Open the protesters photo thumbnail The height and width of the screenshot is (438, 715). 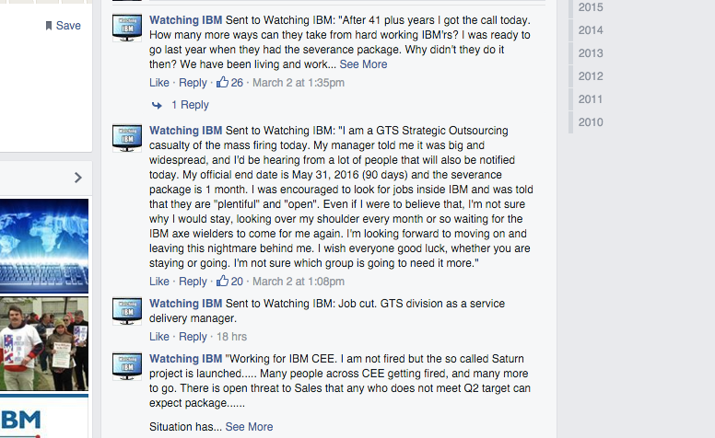44,343
